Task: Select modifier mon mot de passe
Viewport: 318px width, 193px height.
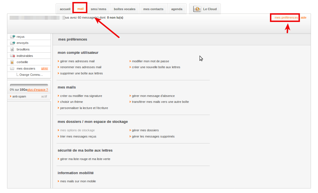Action: (x=150, y=61)
